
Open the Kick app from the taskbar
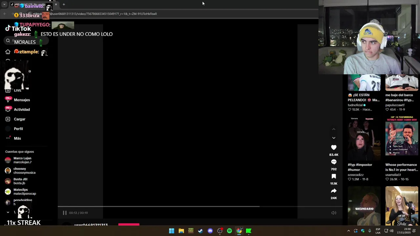(249, 231)
